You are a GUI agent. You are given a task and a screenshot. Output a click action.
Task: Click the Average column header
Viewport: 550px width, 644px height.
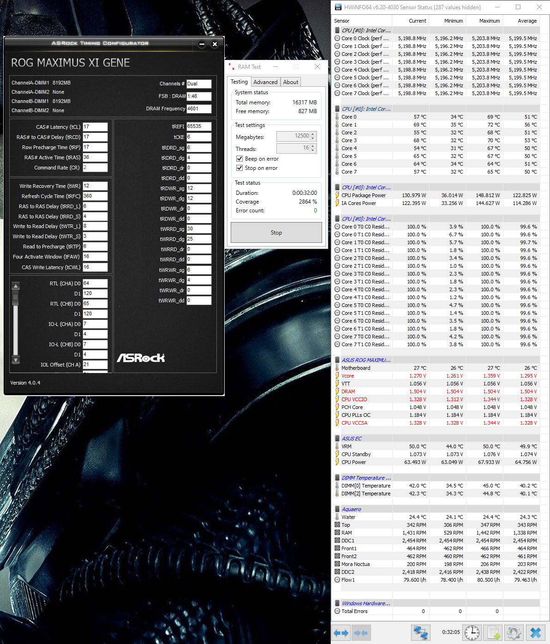[521, 21]
